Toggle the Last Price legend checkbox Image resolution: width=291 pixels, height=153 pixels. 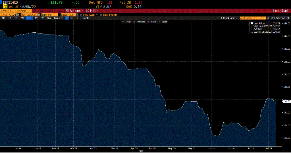[252, 23]
